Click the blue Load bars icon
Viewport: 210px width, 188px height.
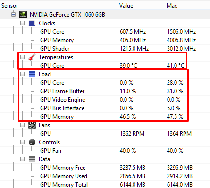pos(32,74)
